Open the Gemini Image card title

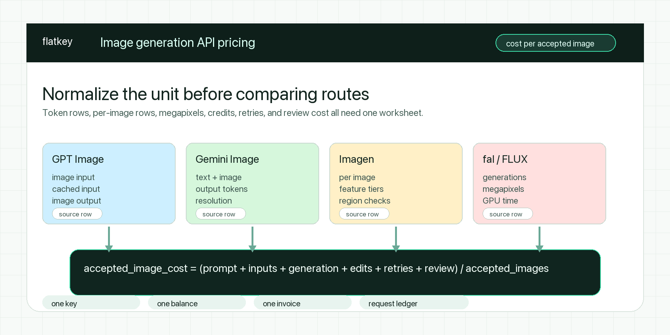click(227, 159)
